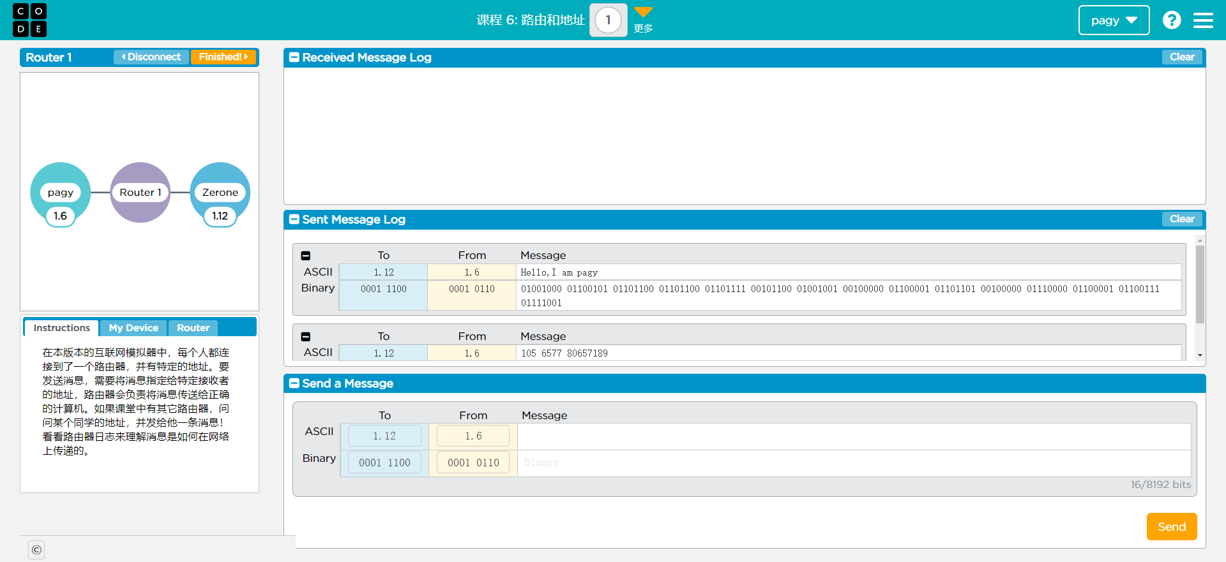
Task: Clear the Sent Message Log
Action: click(1182, 219)
